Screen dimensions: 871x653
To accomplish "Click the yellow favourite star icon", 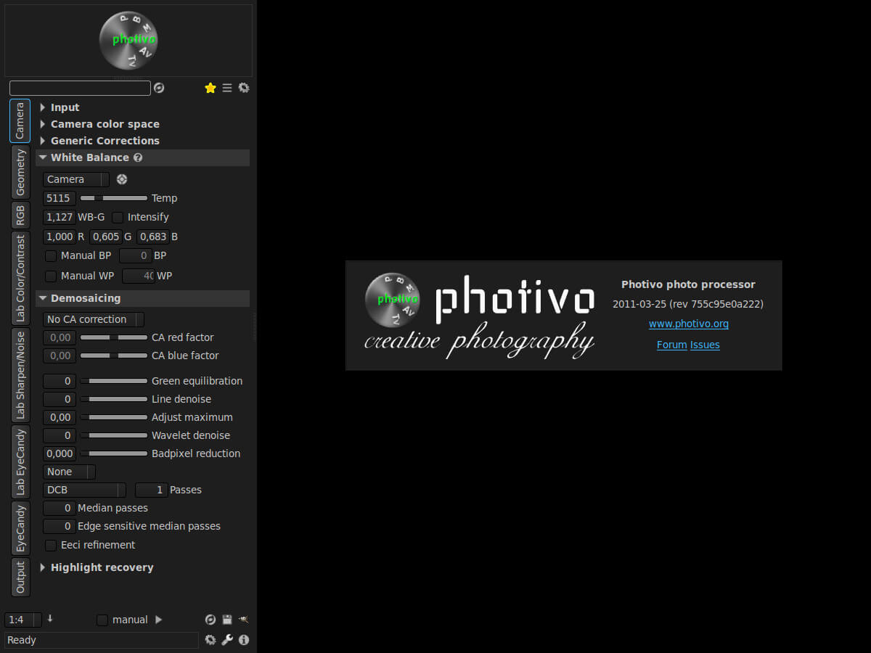I will click(210, 88).
